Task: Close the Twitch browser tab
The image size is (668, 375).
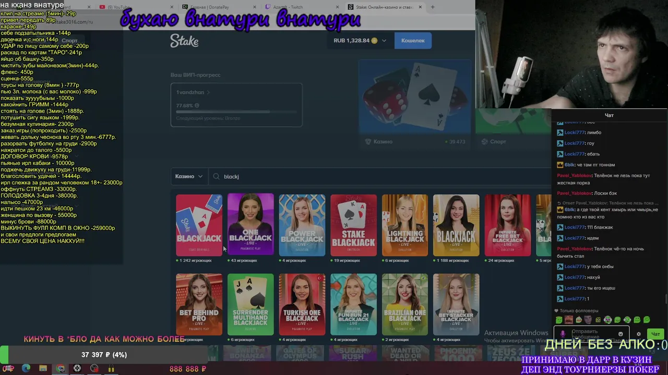Action: click(x=337, y=7)
